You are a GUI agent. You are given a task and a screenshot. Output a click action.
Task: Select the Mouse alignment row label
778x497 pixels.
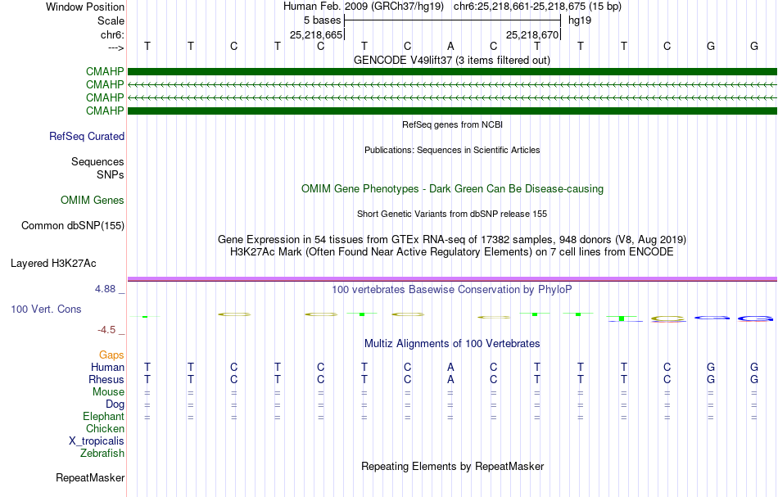(x=108, y=392)
